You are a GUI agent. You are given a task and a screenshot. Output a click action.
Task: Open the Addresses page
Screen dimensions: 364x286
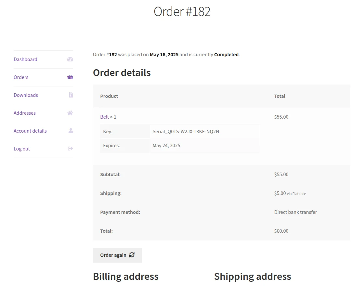[25, 113]
